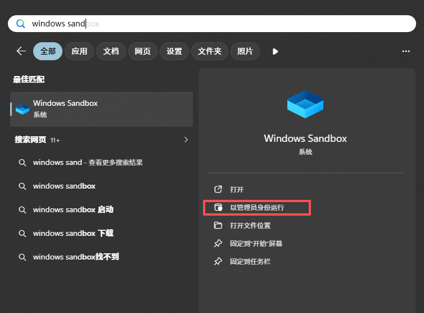Click the search magnifier icon in the search box

21,24
